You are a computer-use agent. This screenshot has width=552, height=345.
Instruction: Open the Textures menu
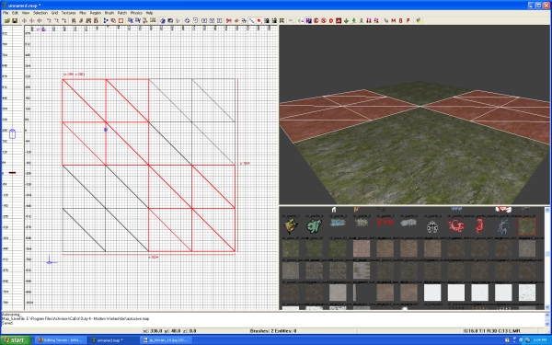(69, 13)
